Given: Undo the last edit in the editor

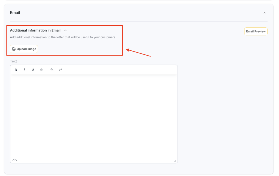Looking at the screenshot, I should coord(52,70).
